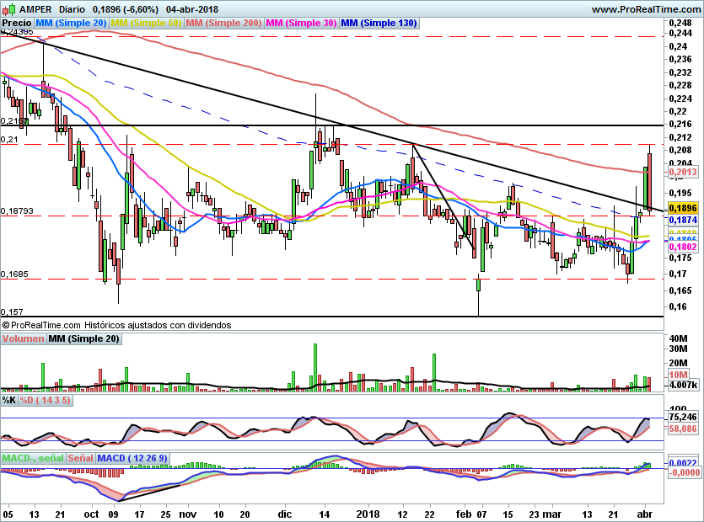Open the MM (Simple 20) blue label
This screenshot has width=704, height=522.
pos(71,23)
